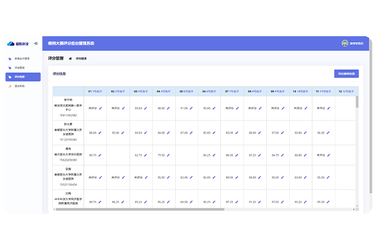
Task: Click the home icon in the breadcrumb
Action: (x=70, y=58)
